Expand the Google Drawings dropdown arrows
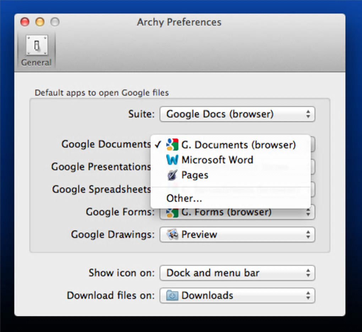This screenshot has height=332, width=362. [x=308, y=235]
